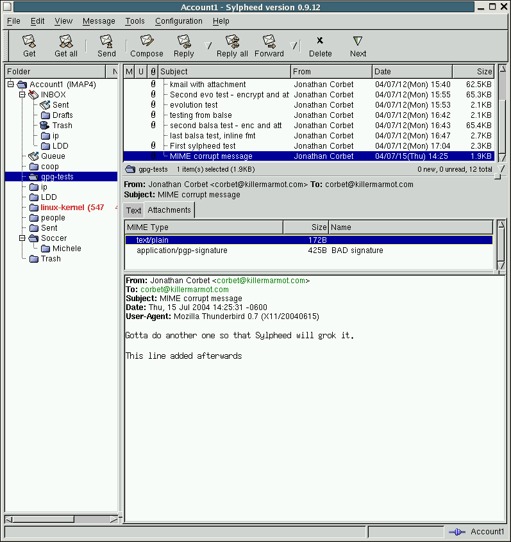Open the Drafts folder icon
Viewport: 511px width, 542px height.
pyautogui.click(x=46, y=115)
